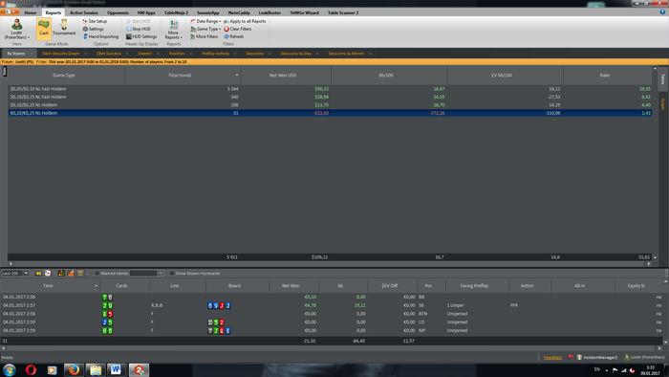Open Word from the taskbar
This screenshot has width=669, height=377.
pos(116,369)
